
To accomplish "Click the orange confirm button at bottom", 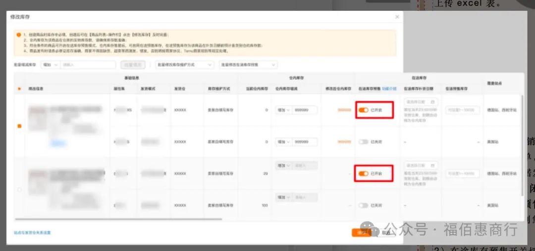I will coord(361,233).
